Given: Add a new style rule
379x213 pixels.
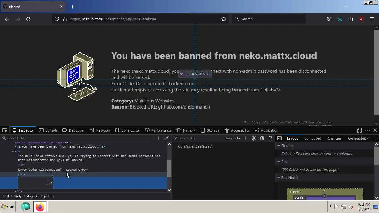Looking at the screenshot, I should (x=245, y=138).
